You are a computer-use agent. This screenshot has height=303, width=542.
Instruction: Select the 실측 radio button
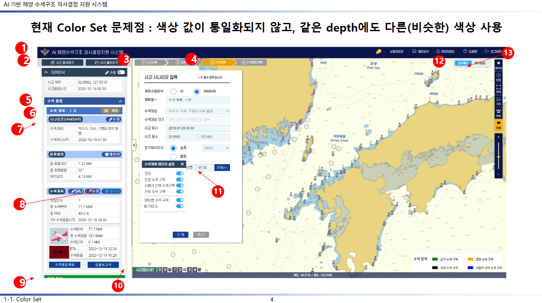pos(173,148)
